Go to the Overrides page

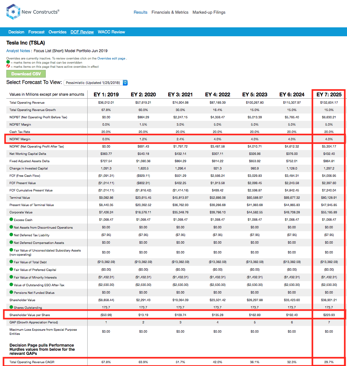[57, 32]
